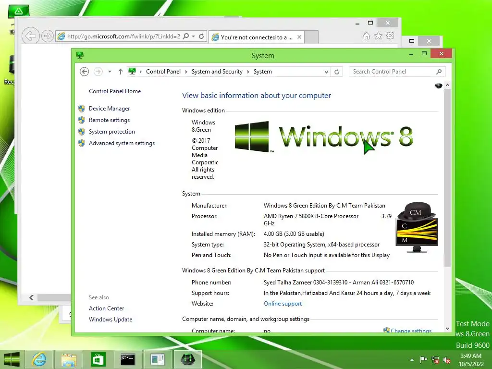Navigate to System and Security breadcrumb
Screen dimensions: 492x369
[x=217, y=72]
